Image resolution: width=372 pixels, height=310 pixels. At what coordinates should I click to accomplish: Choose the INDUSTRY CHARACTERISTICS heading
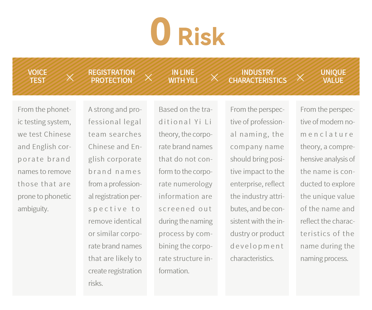[x=258, y=76]
